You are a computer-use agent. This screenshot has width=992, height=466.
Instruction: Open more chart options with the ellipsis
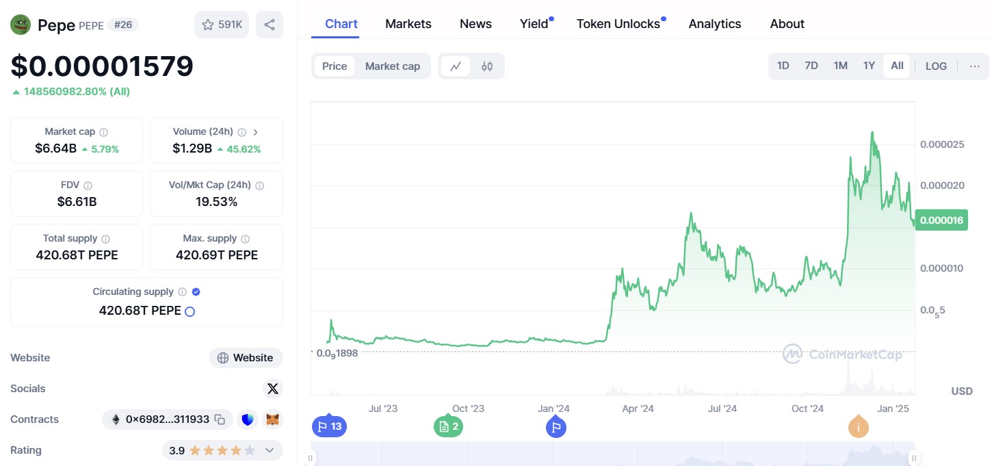click(975, 66)
